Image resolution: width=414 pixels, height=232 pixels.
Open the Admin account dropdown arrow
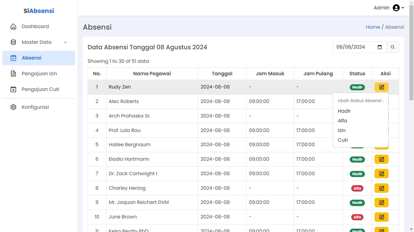[403, 8]
